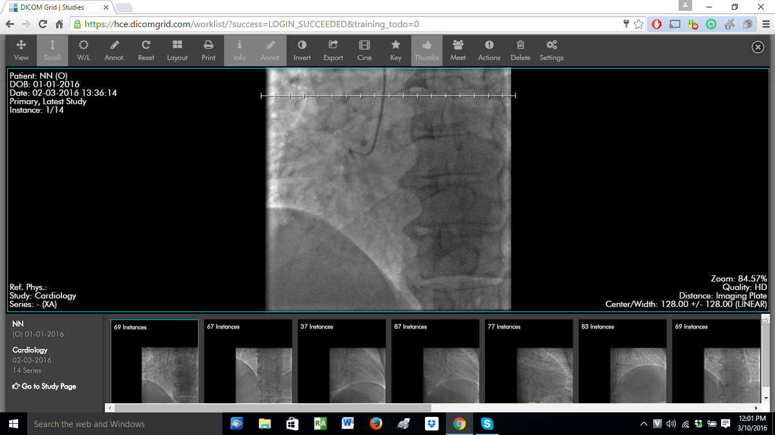Toggle the Annot. display button beside Info
This screenshot has height=435, width=775.
[x=271, y=50]
